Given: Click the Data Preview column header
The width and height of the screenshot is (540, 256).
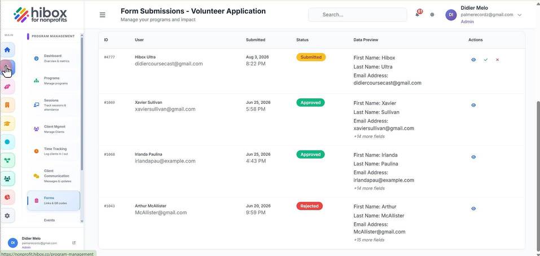Looking at the screenshot, I should point(366,40).
